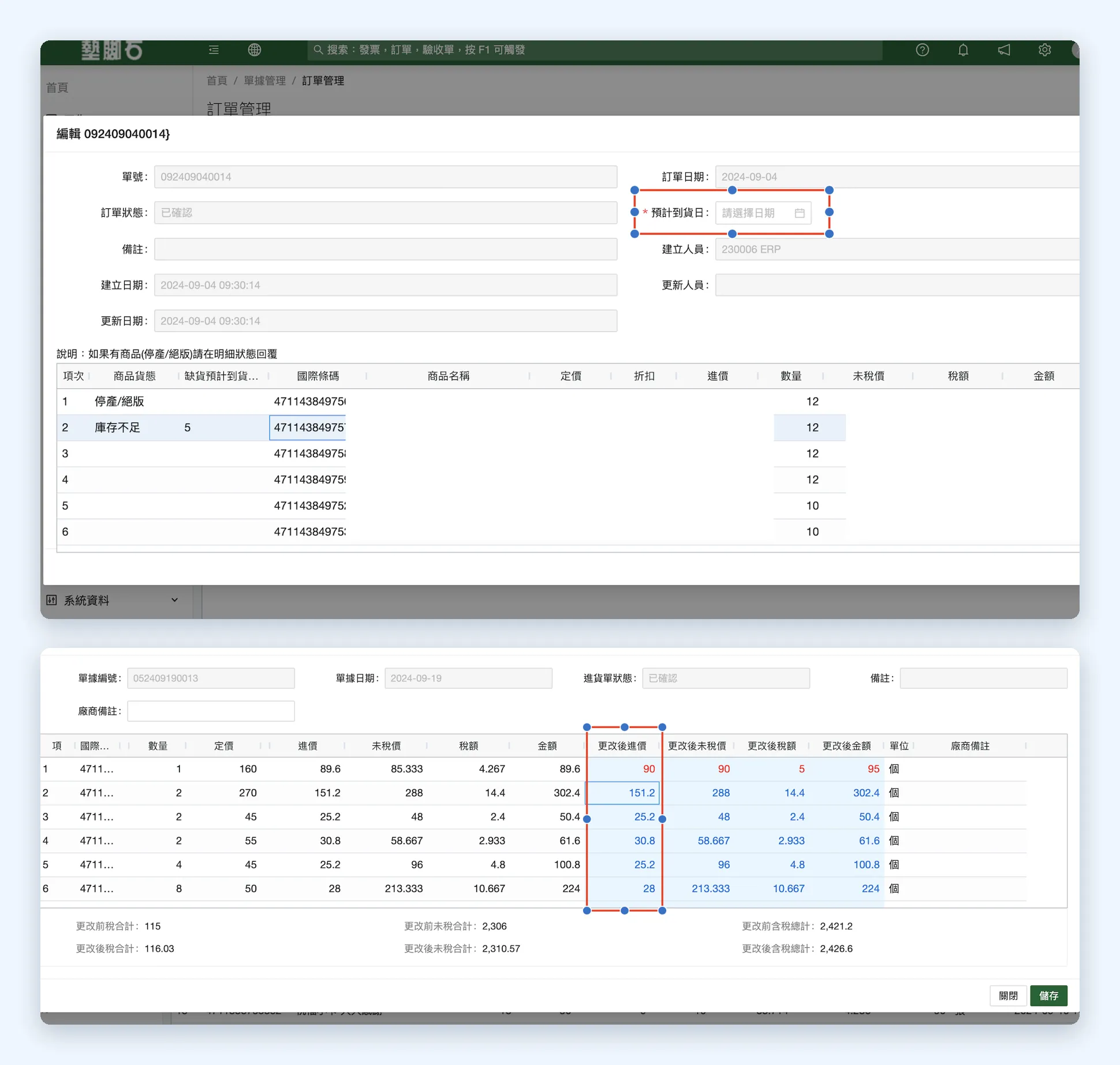The height and width of the screenshot is (1065, 1120).
Task: Click 更改後未稅價 cell 213.333
Action: [x=698, y=888]
